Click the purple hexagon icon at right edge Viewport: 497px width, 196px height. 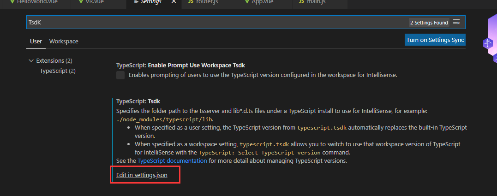(488, 43)
